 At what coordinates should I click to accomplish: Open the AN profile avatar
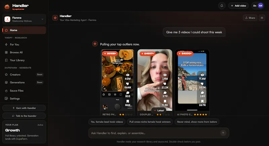260,6
